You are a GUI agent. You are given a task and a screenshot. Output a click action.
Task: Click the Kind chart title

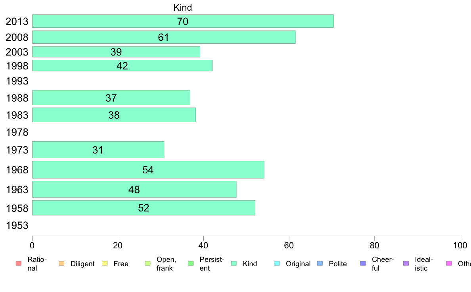183,8
